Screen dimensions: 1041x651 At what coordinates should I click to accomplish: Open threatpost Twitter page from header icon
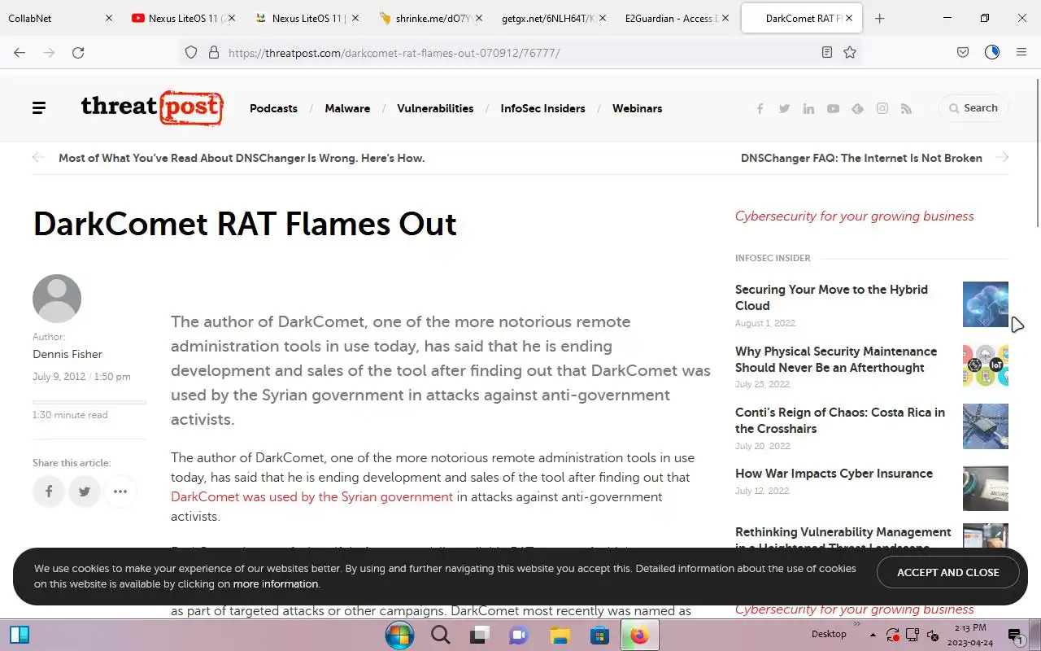click(x=784, y=108)
